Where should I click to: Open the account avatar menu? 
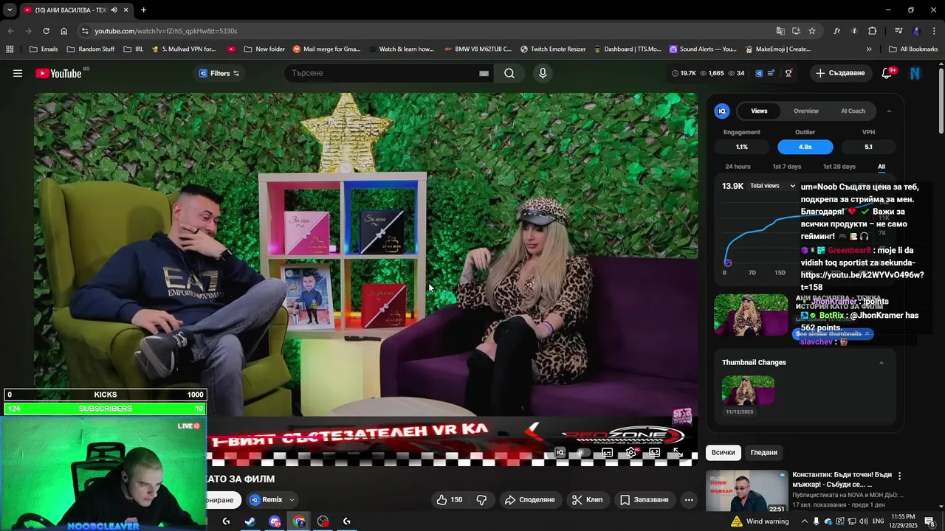(x=915, y=73)
